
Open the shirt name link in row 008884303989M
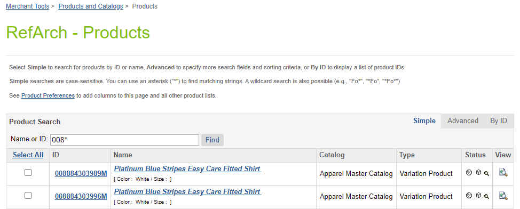(187, 168)
